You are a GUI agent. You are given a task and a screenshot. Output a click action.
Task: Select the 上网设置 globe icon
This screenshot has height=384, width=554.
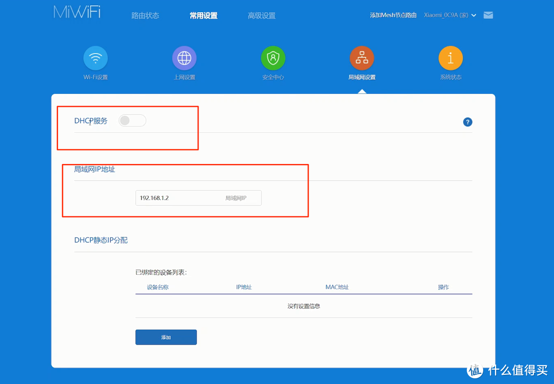184,58
